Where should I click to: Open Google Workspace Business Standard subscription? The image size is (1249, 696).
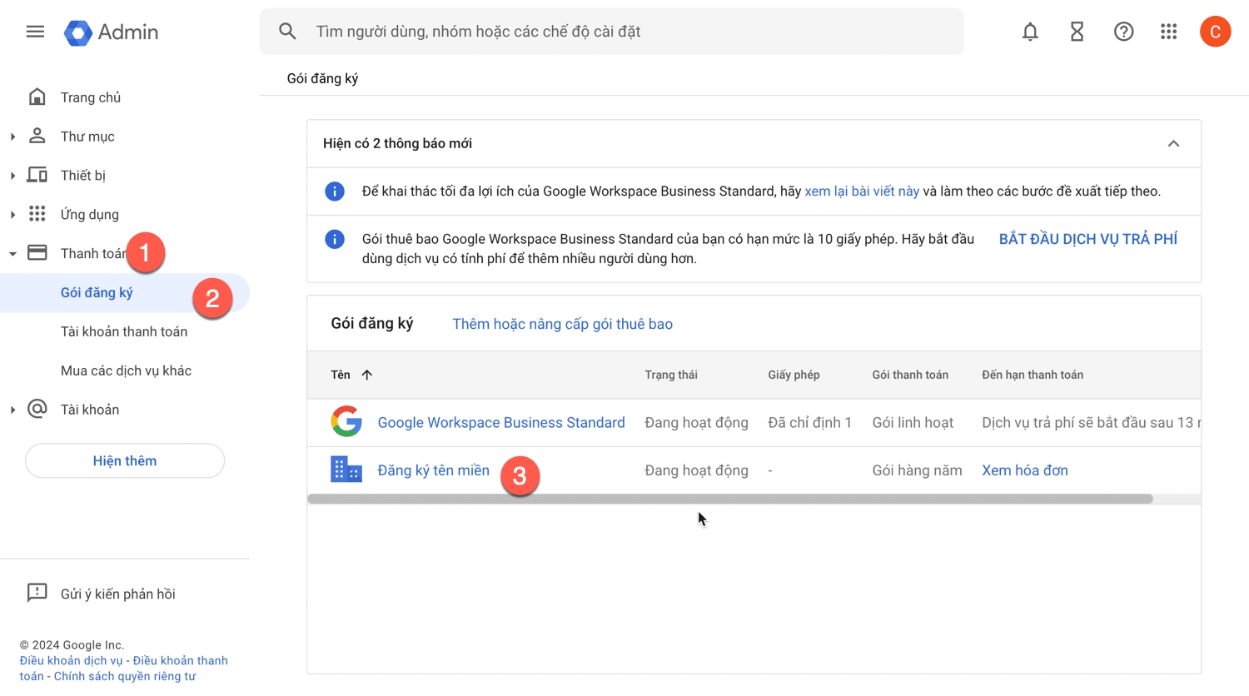pos(500,422)
